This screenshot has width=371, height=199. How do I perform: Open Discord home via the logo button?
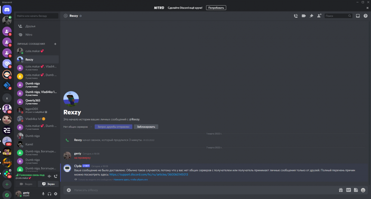tap(7, 10)
